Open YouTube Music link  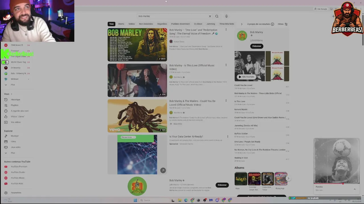(18, 178)
